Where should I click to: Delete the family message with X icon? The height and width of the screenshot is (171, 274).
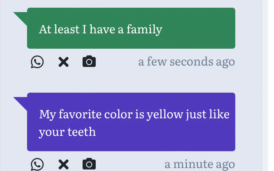click(x=64, y=62)
